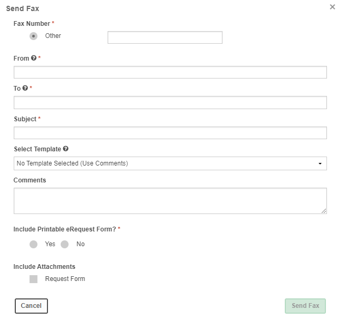Click the Request Form label text
Viewport: 337px width, 320px height.
coord(65,279)
